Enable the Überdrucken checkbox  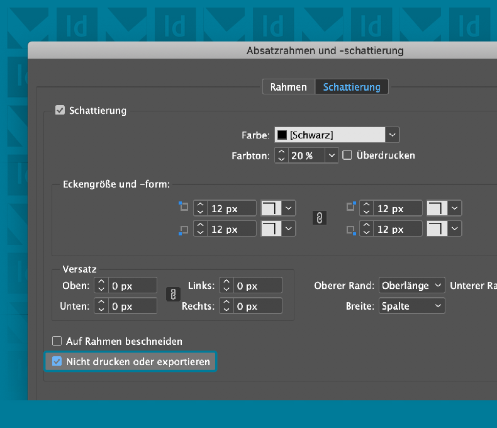click(347, 155)
